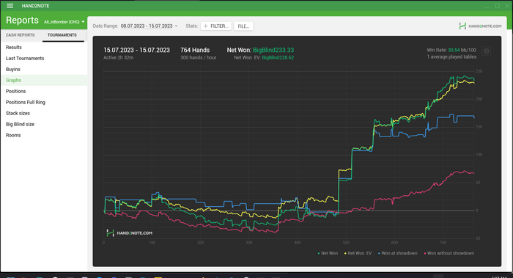Toggle the Net Won legend series

[x=328, y=253]
